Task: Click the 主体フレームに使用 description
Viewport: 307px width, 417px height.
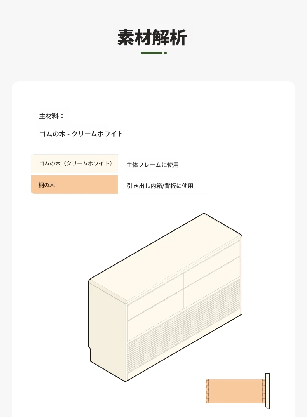Action: 152,165
